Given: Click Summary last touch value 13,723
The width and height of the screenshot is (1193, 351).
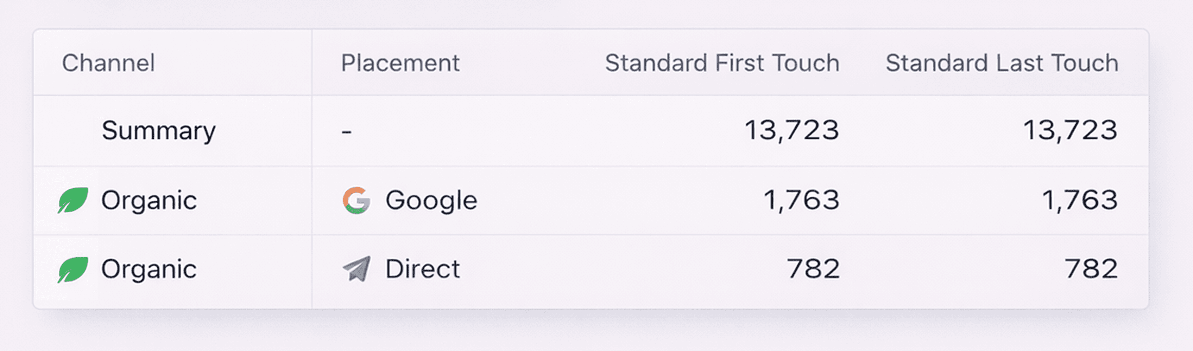Looking at the screenshot, I should 1070,130.
